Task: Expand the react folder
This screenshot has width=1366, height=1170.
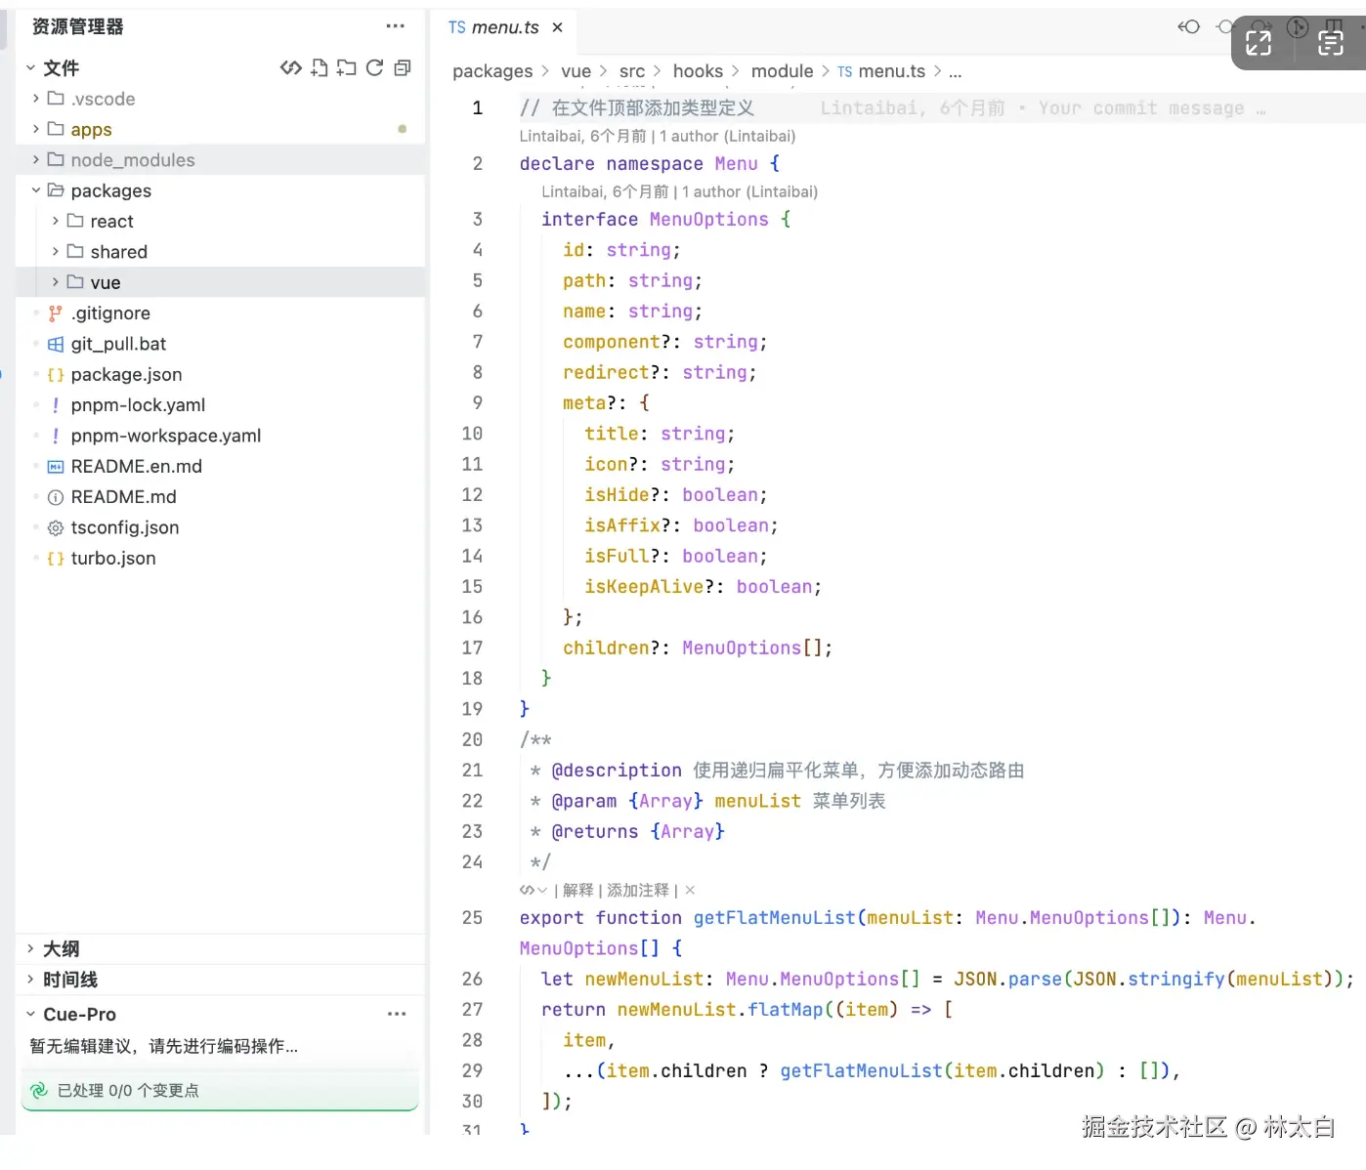Action: [x=56, y=221]
